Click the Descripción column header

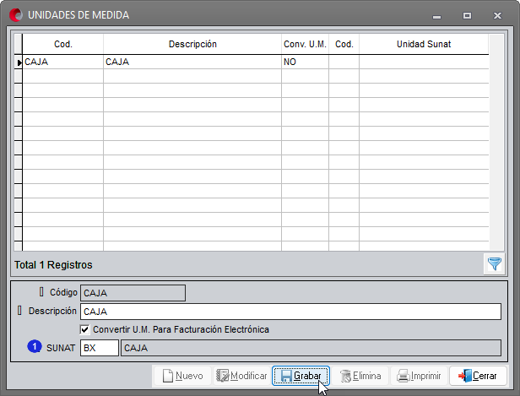pos(192,44)
